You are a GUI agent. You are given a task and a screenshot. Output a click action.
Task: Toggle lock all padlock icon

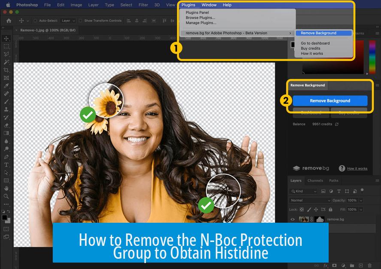(x=330, y=209)
